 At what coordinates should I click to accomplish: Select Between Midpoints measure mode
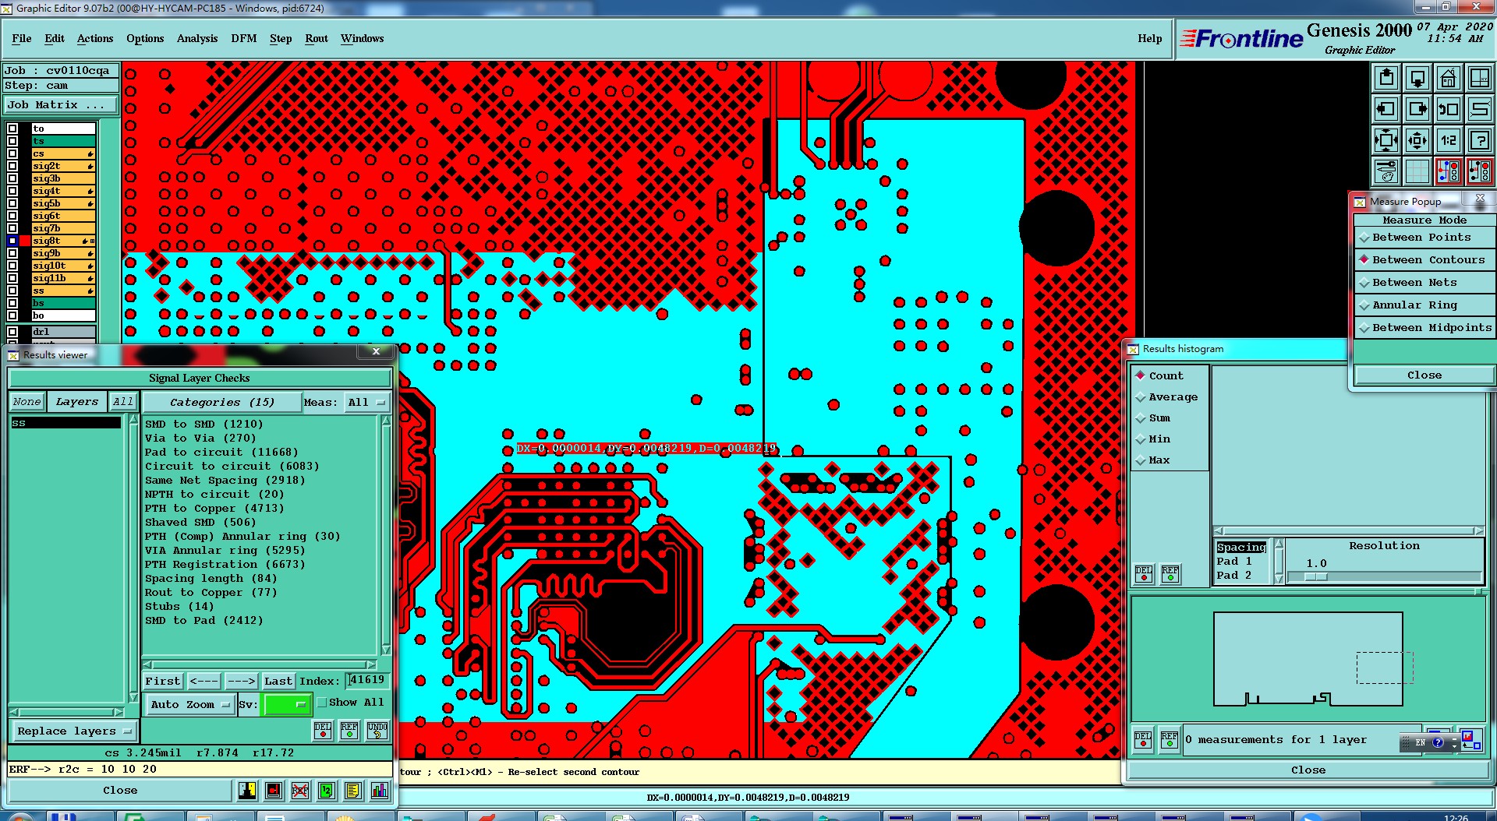(1424, 328)
